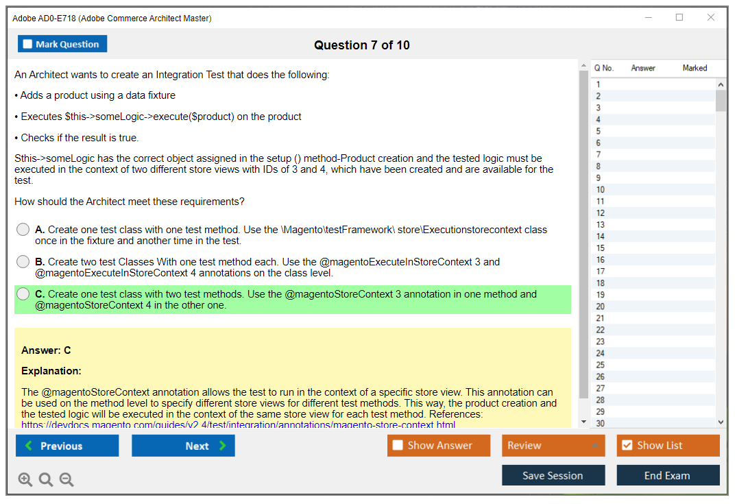Open the Review dropdown menu
This screenshot has height=504, width=737.
553,446
